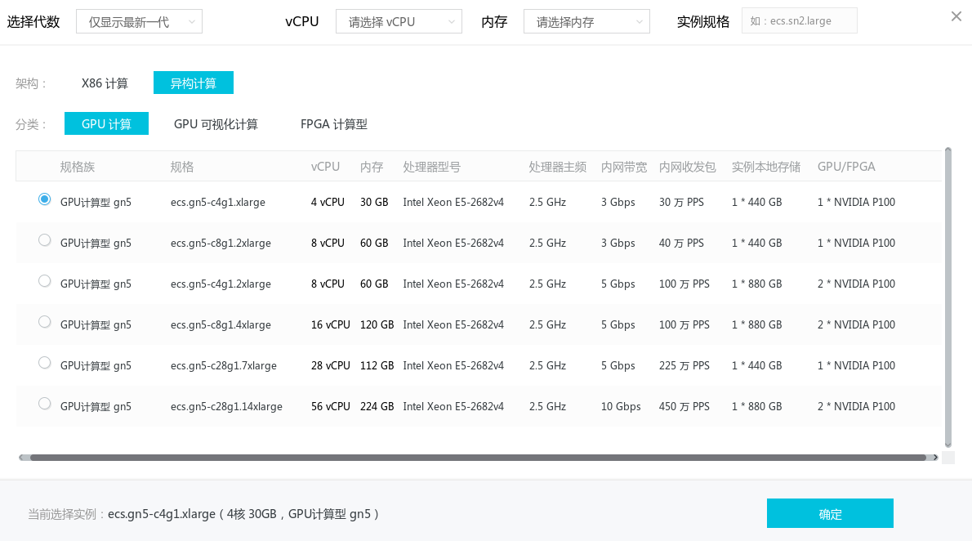Viewport: 972px width, 541px height.
Task: Click the 224 GB memory cell
Action: (x=377, y=407)
